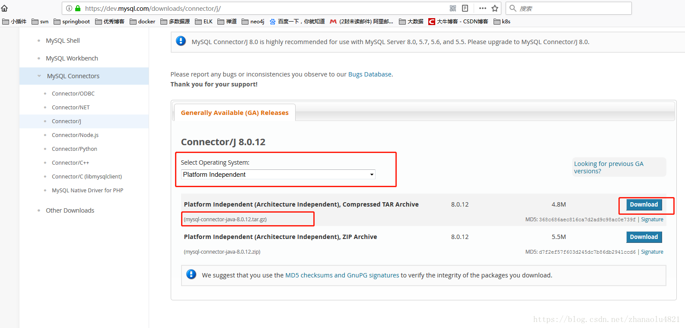Open MySQL Shell in sidebar

(63, 41)
